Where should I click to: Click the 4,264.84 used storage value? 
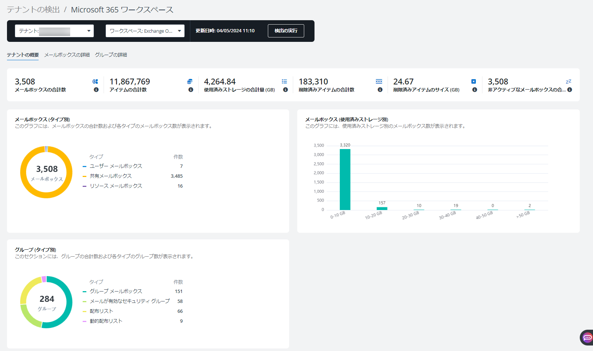(220, 82)
